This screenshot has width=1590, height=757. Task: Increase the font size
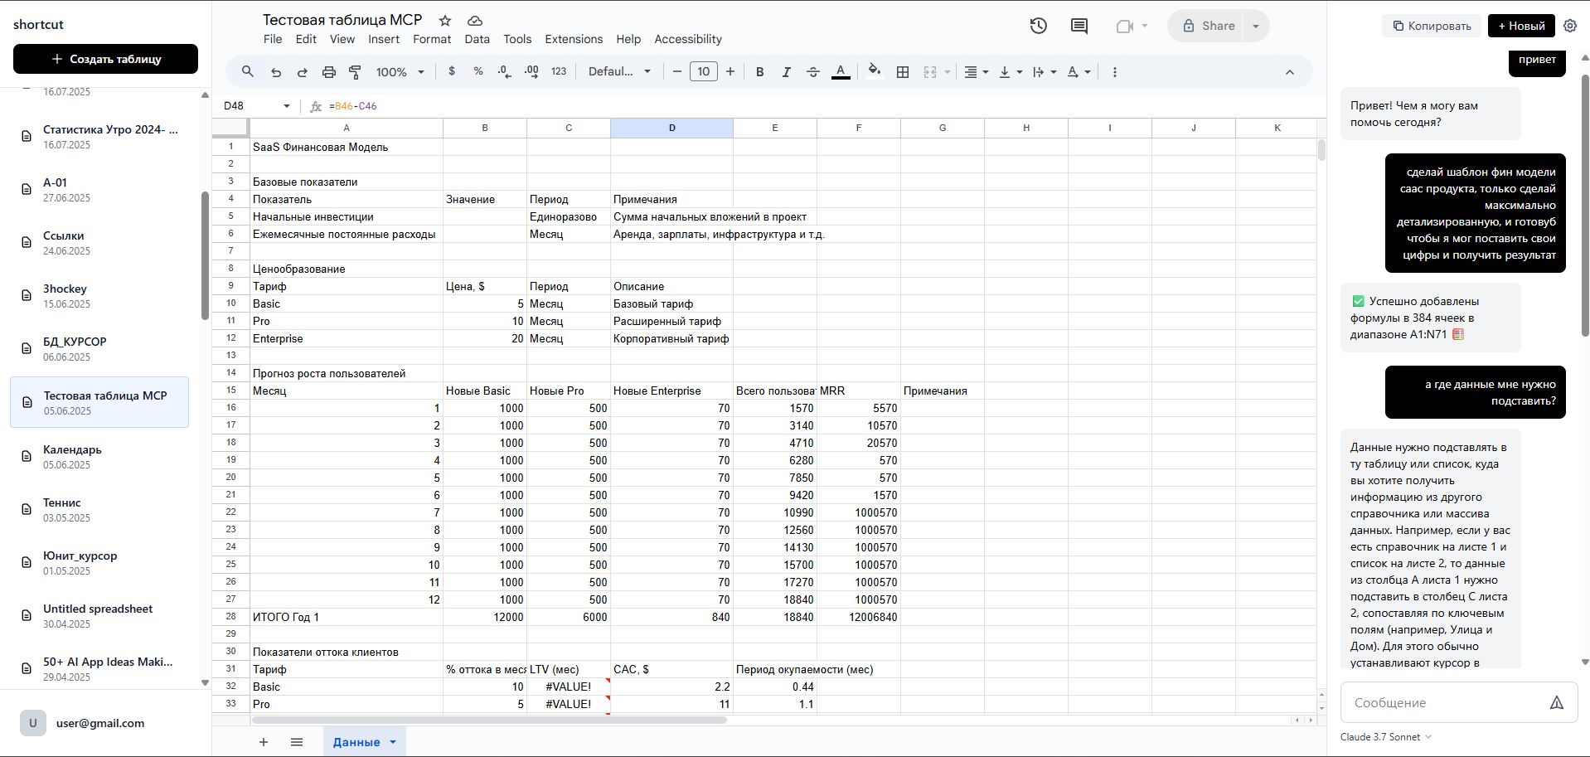pyautogui.click(x=730, y=72)
